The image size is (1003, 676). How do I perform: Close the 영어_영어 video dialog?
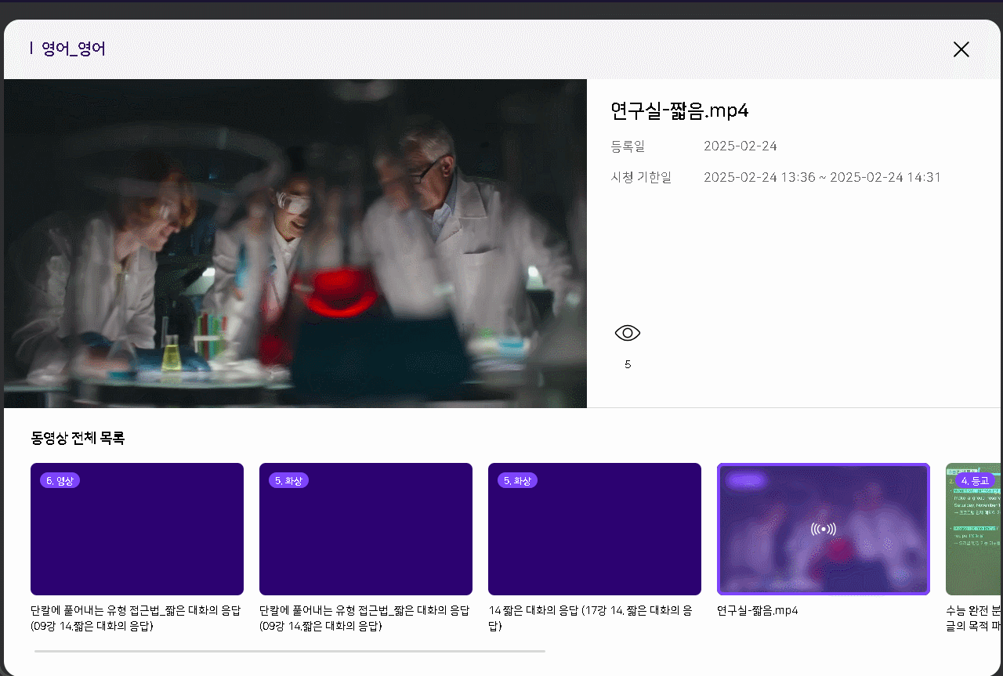point(961,49)
